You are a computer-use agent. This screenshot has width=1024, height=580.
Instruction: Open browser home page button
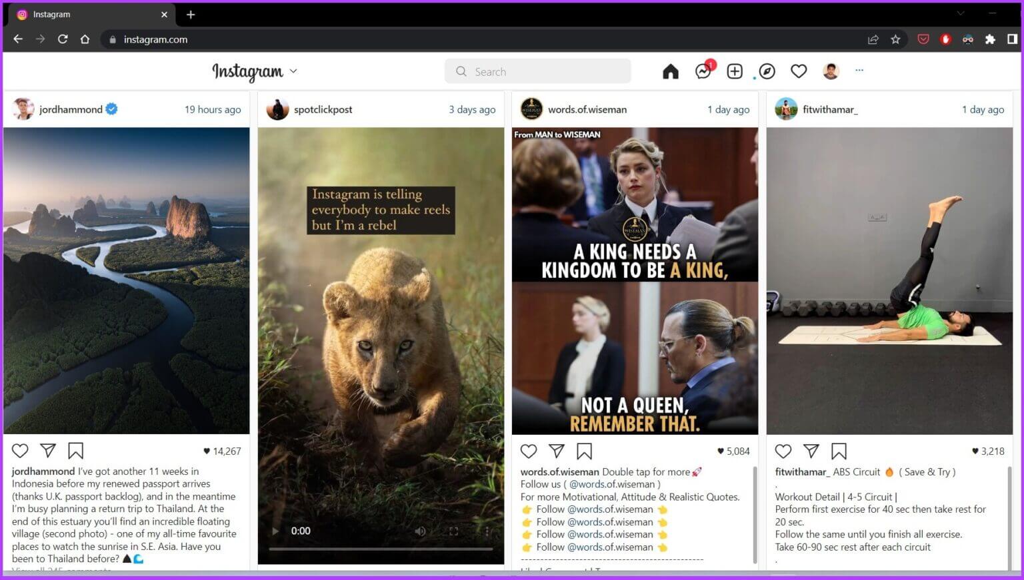pos(85,39)
